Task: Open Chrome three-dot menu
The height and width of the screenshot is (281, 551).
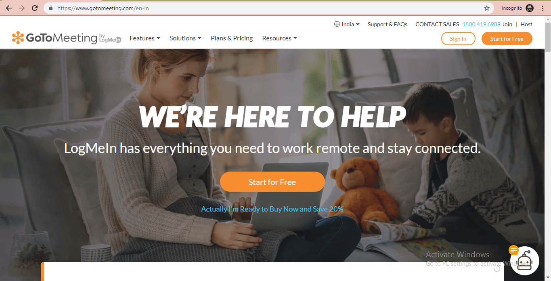Action: click(x=543, y=8)
